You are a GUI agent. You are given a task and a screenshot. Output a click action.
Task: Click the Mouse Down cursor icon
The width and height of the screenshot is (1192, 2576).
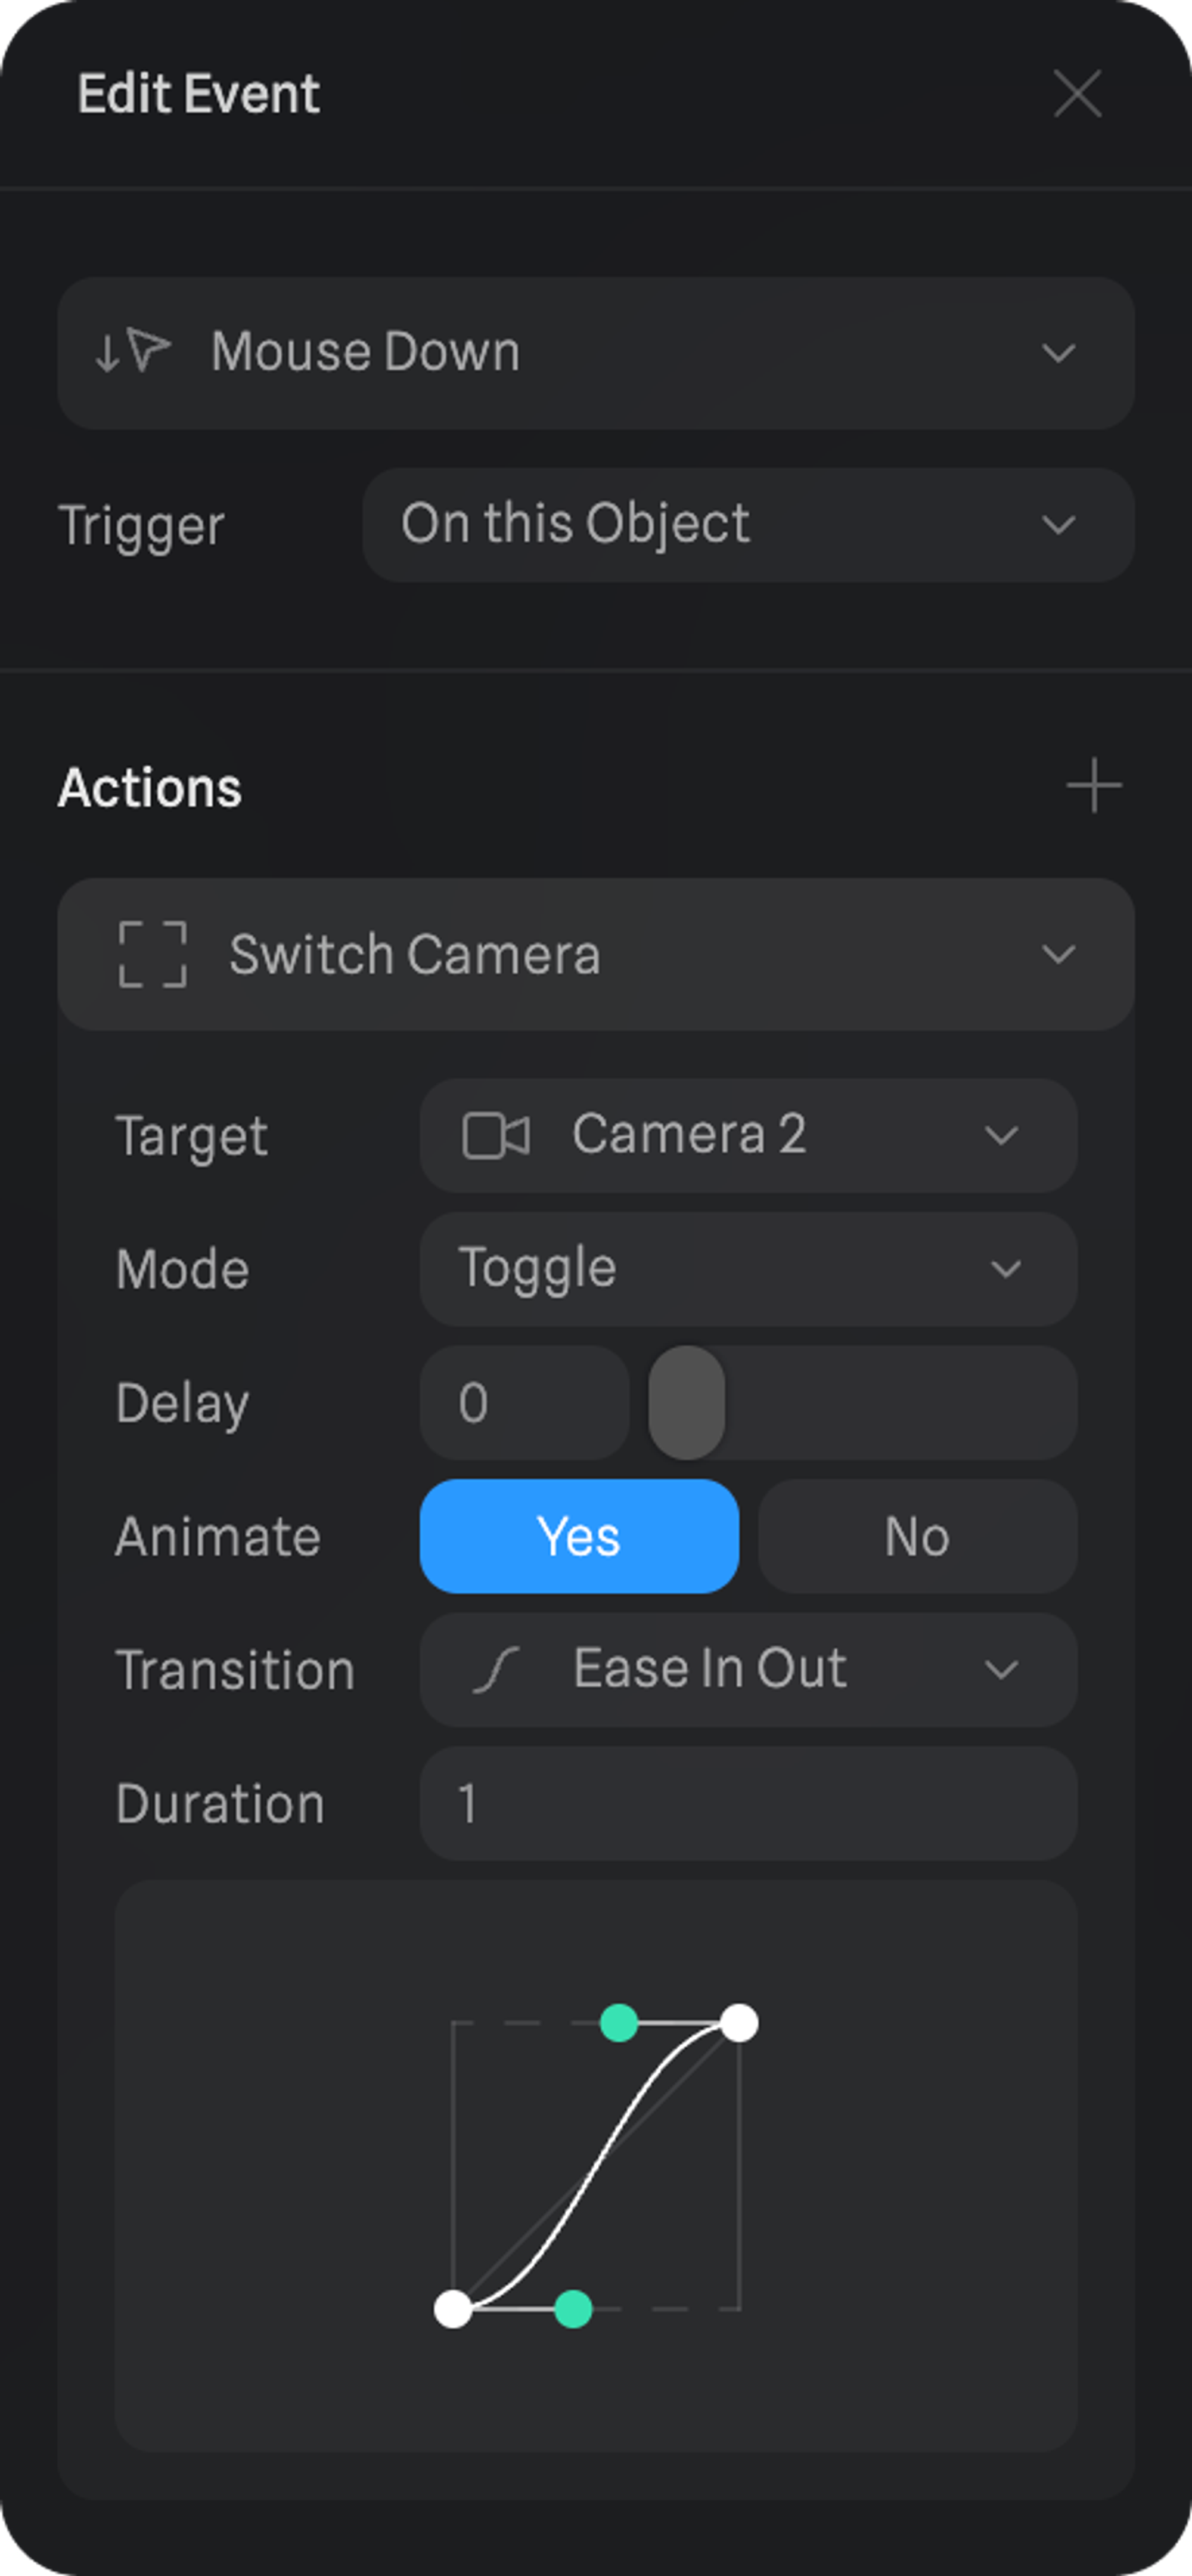(x=133, y=352)
